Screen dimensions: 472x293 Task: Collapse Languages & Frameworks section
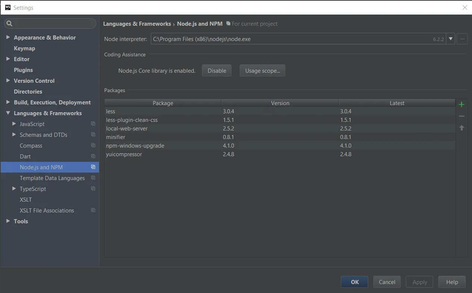click(x=8, y=113)
